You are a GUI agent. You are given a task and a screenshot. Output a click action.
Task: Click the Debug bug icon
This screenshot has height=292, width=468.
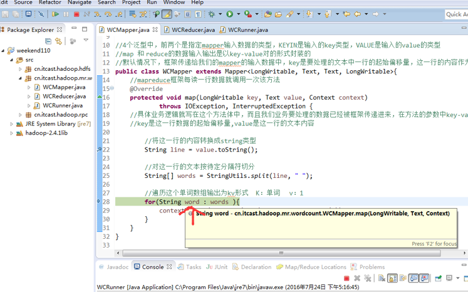click(212, 14)
